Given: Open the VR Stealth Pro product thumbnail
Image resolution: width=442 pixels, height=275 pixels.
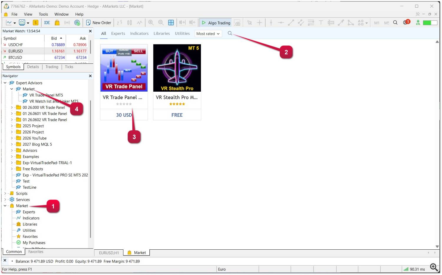Looking at the screenshot, I should (177, 68).
